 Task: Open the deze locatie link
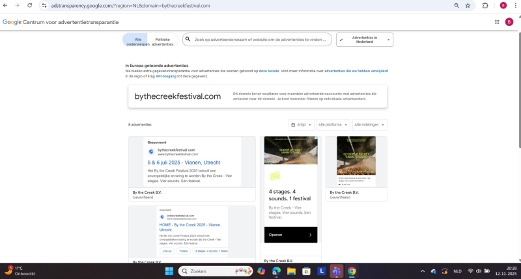[x=269, y=71]
